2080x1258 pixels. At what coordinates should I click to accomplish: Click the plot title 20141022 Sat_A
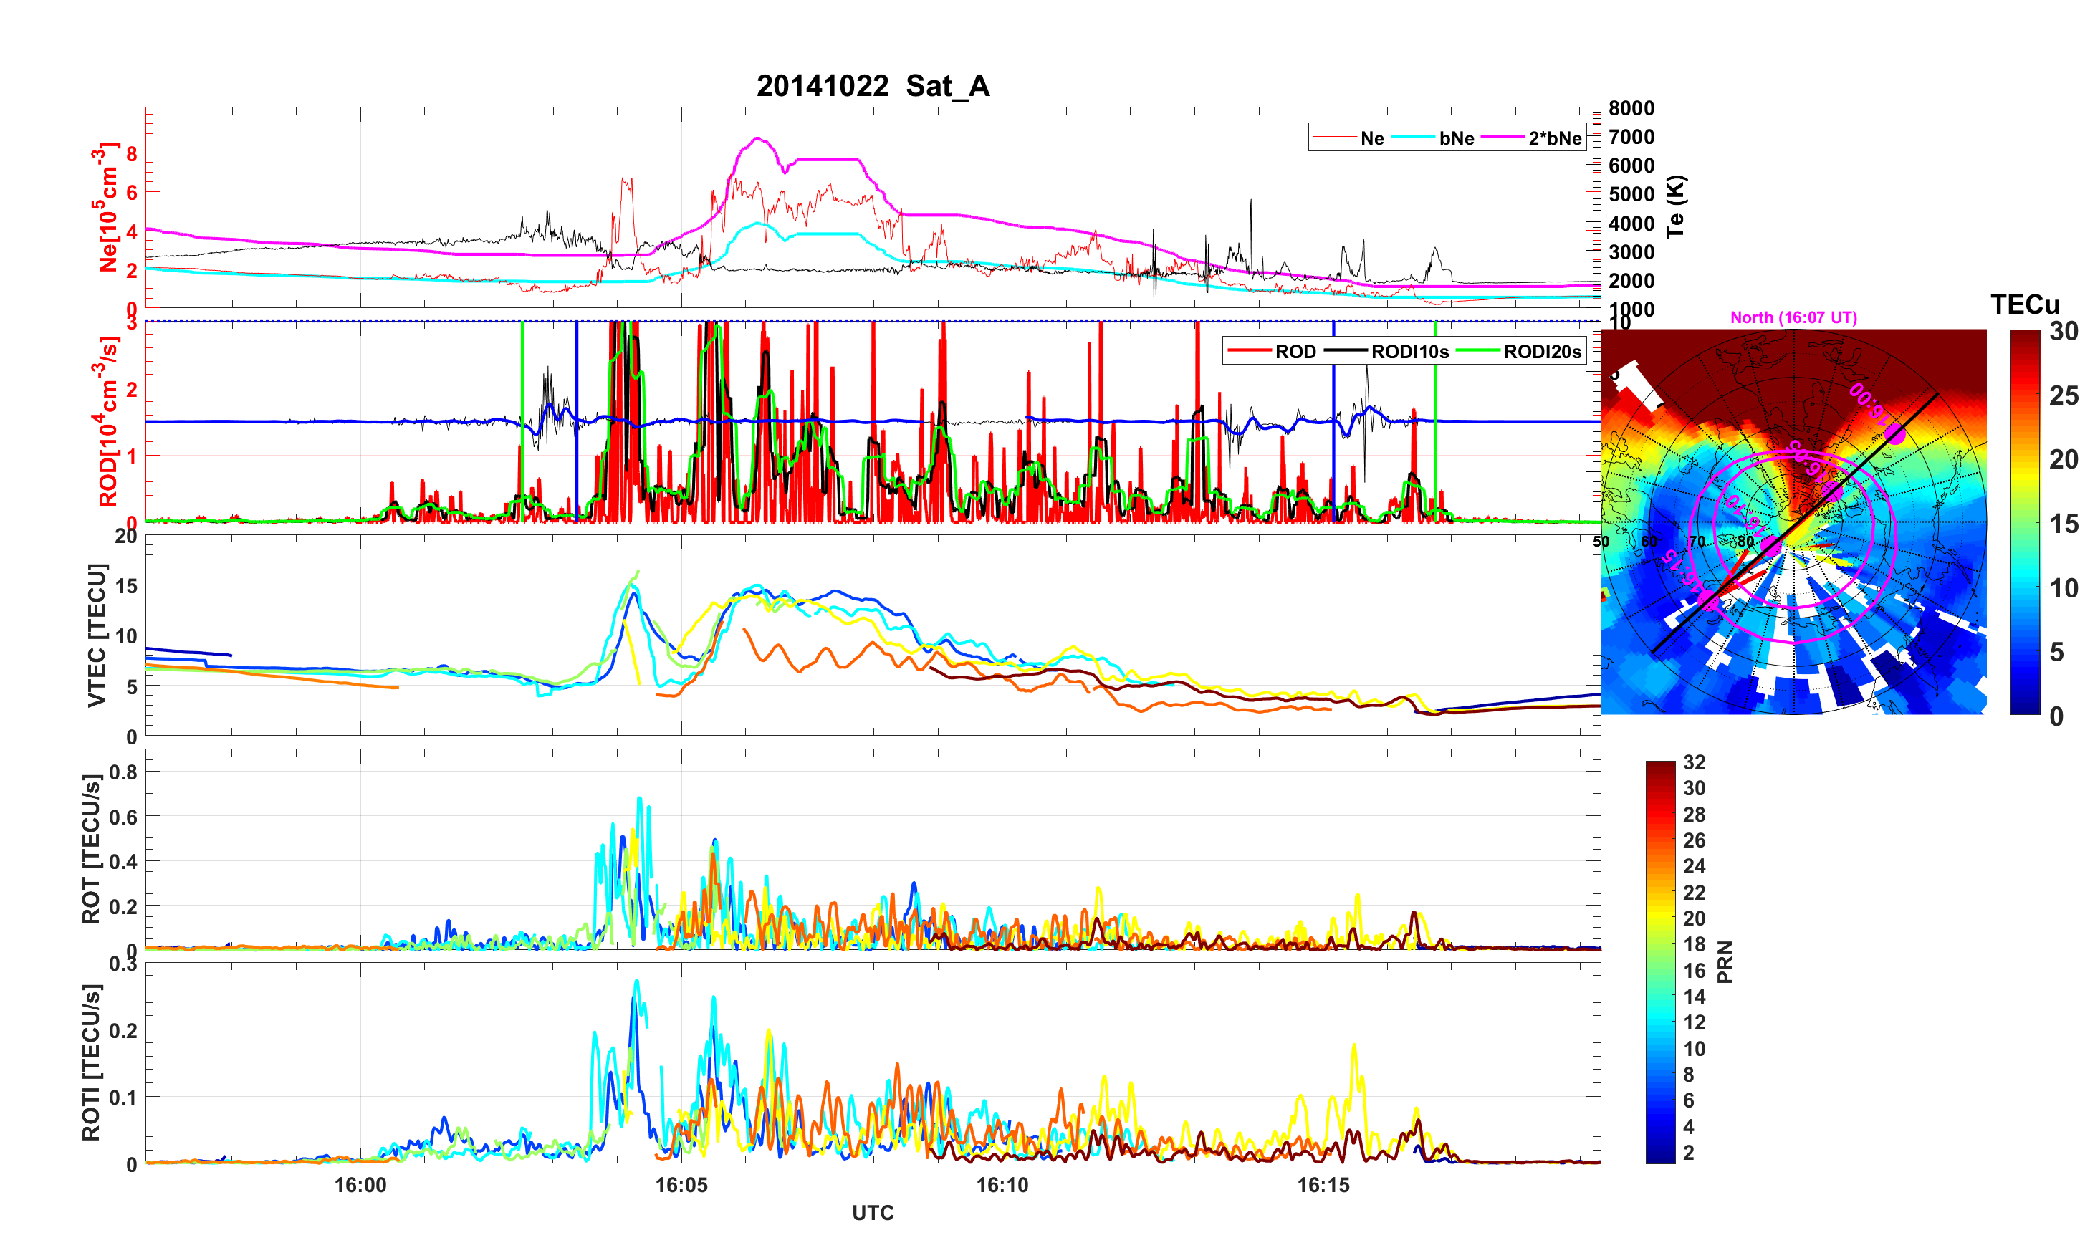[872, 86]
